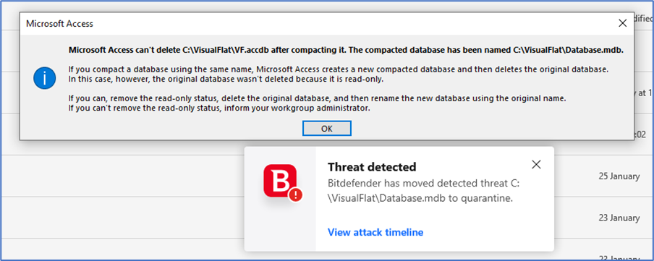
Task: Click the Microsoft Access title bar
Action: pos(317,24)
